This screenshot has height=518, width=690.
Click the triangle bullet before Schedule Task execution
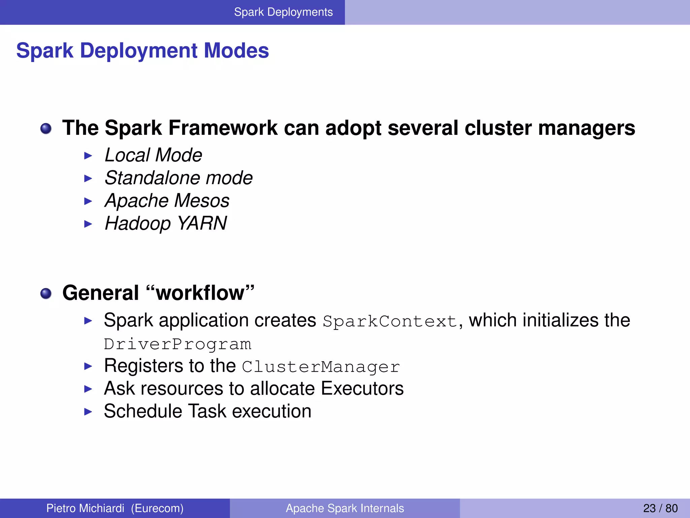(88, 411)
